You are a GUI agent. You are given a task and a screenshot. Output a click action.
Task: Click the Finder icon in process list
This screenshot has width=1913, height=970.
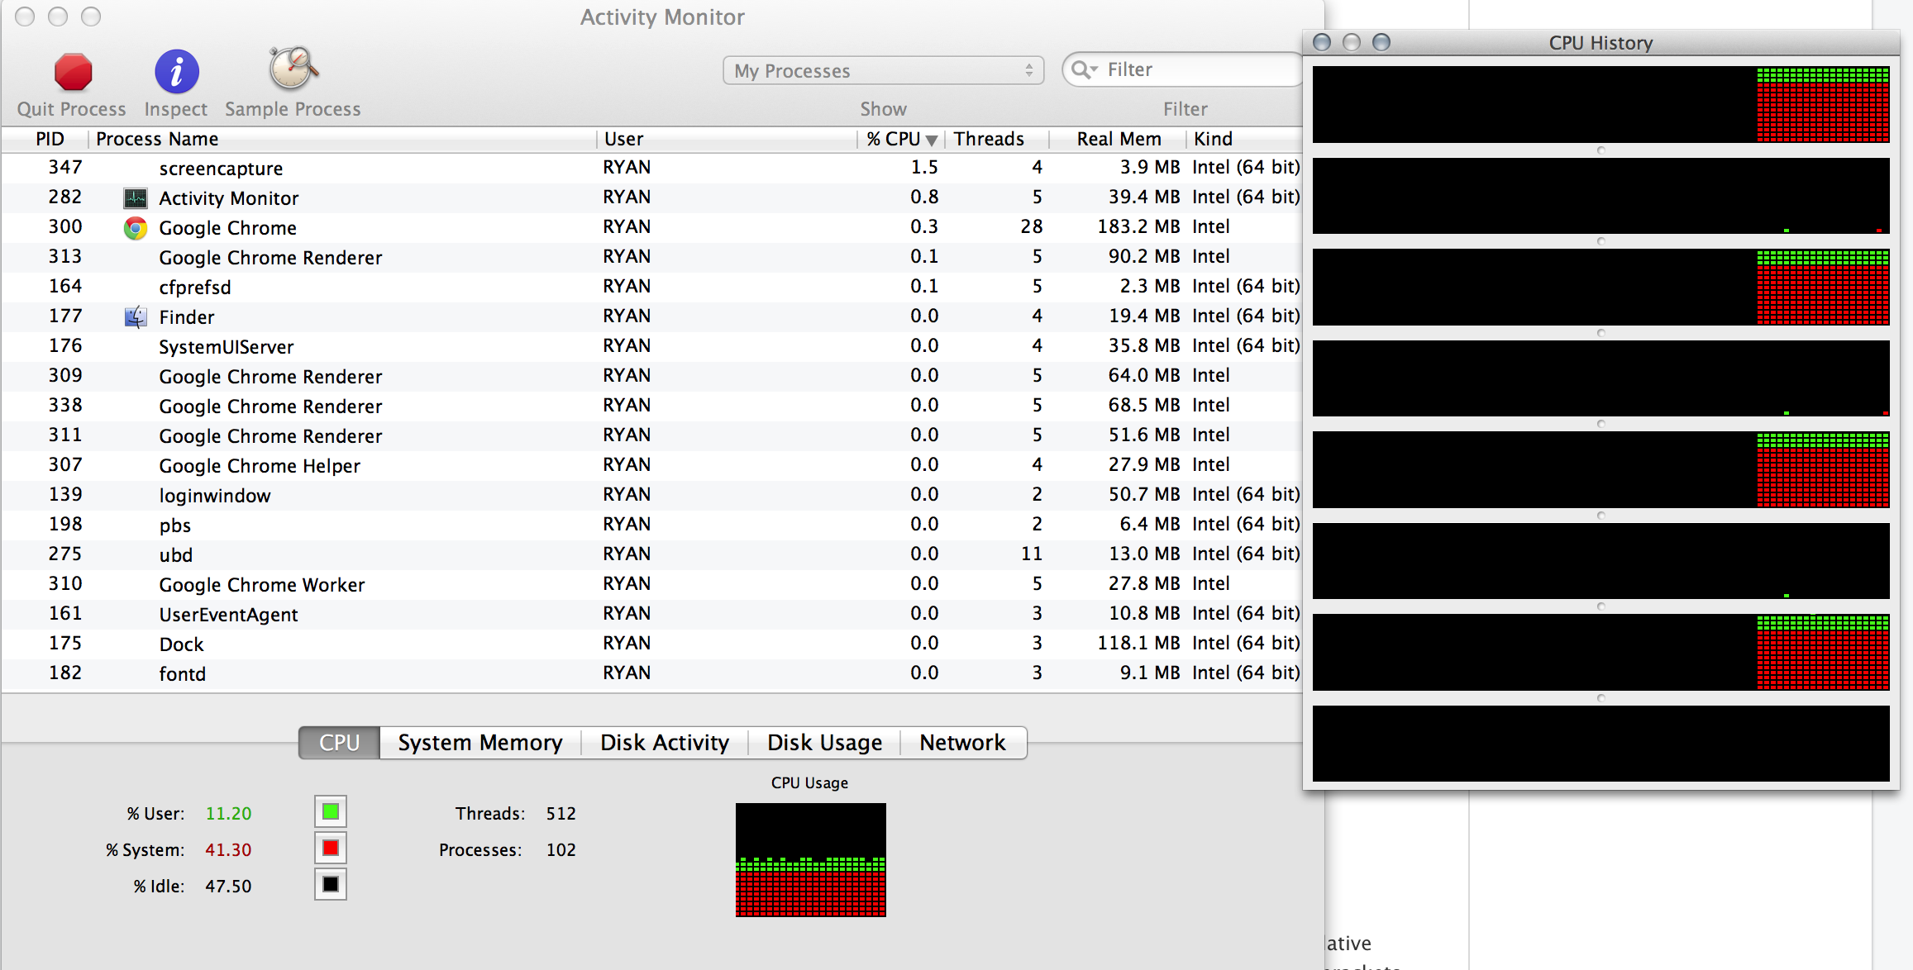pyautogui.click(x=135, y=317)
